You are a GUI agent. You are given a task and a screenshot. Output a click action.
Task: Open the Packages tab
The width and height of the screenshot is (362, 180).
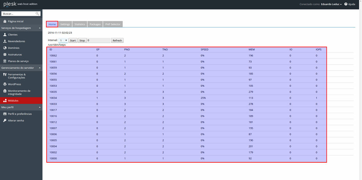(95, 24)
